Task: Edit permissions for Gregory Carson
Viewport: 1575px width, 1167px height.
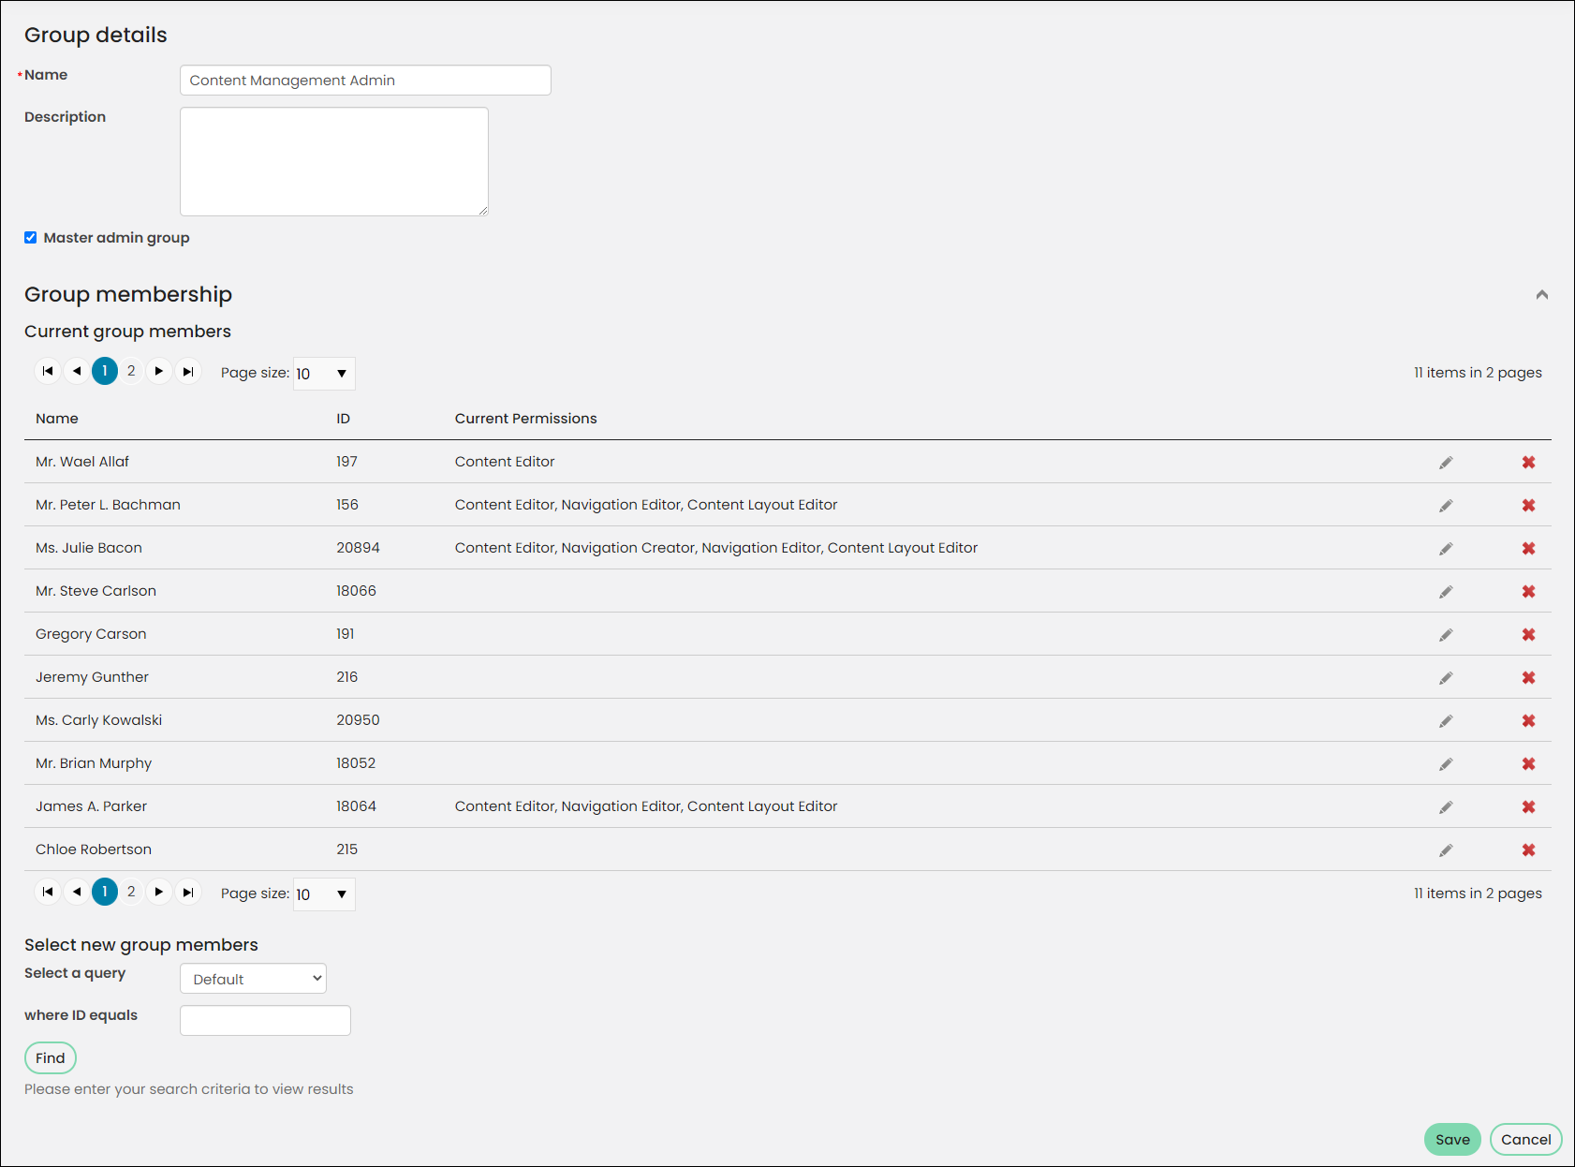Action: 1446,635
